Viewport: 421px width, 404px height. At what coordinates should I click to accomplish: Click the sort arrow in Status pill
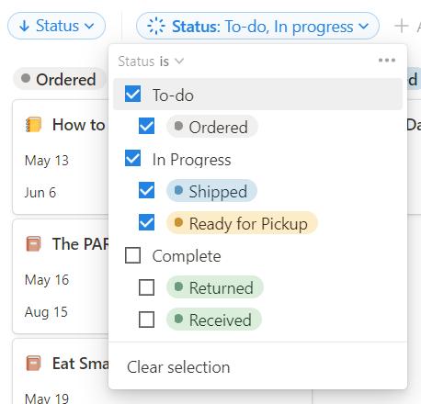click(24, 26)
